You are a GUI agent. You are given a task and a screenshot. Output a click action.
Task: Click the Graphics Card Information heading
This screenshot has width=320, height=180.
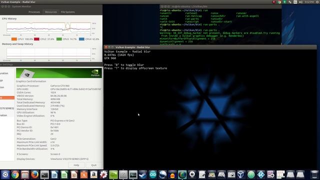tap(31, 81)
